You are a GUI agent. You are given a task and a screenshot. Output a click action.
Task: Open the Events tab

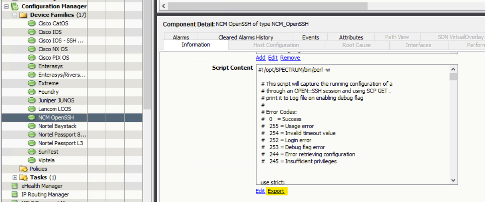click(310, 37)
